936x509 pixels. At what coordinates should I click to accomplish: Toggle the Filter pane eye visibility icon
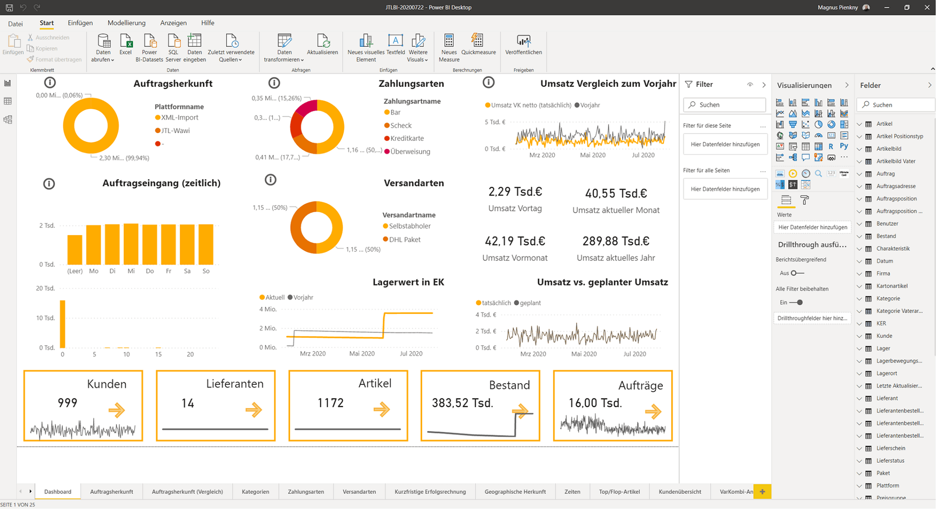tap(750, 85)
